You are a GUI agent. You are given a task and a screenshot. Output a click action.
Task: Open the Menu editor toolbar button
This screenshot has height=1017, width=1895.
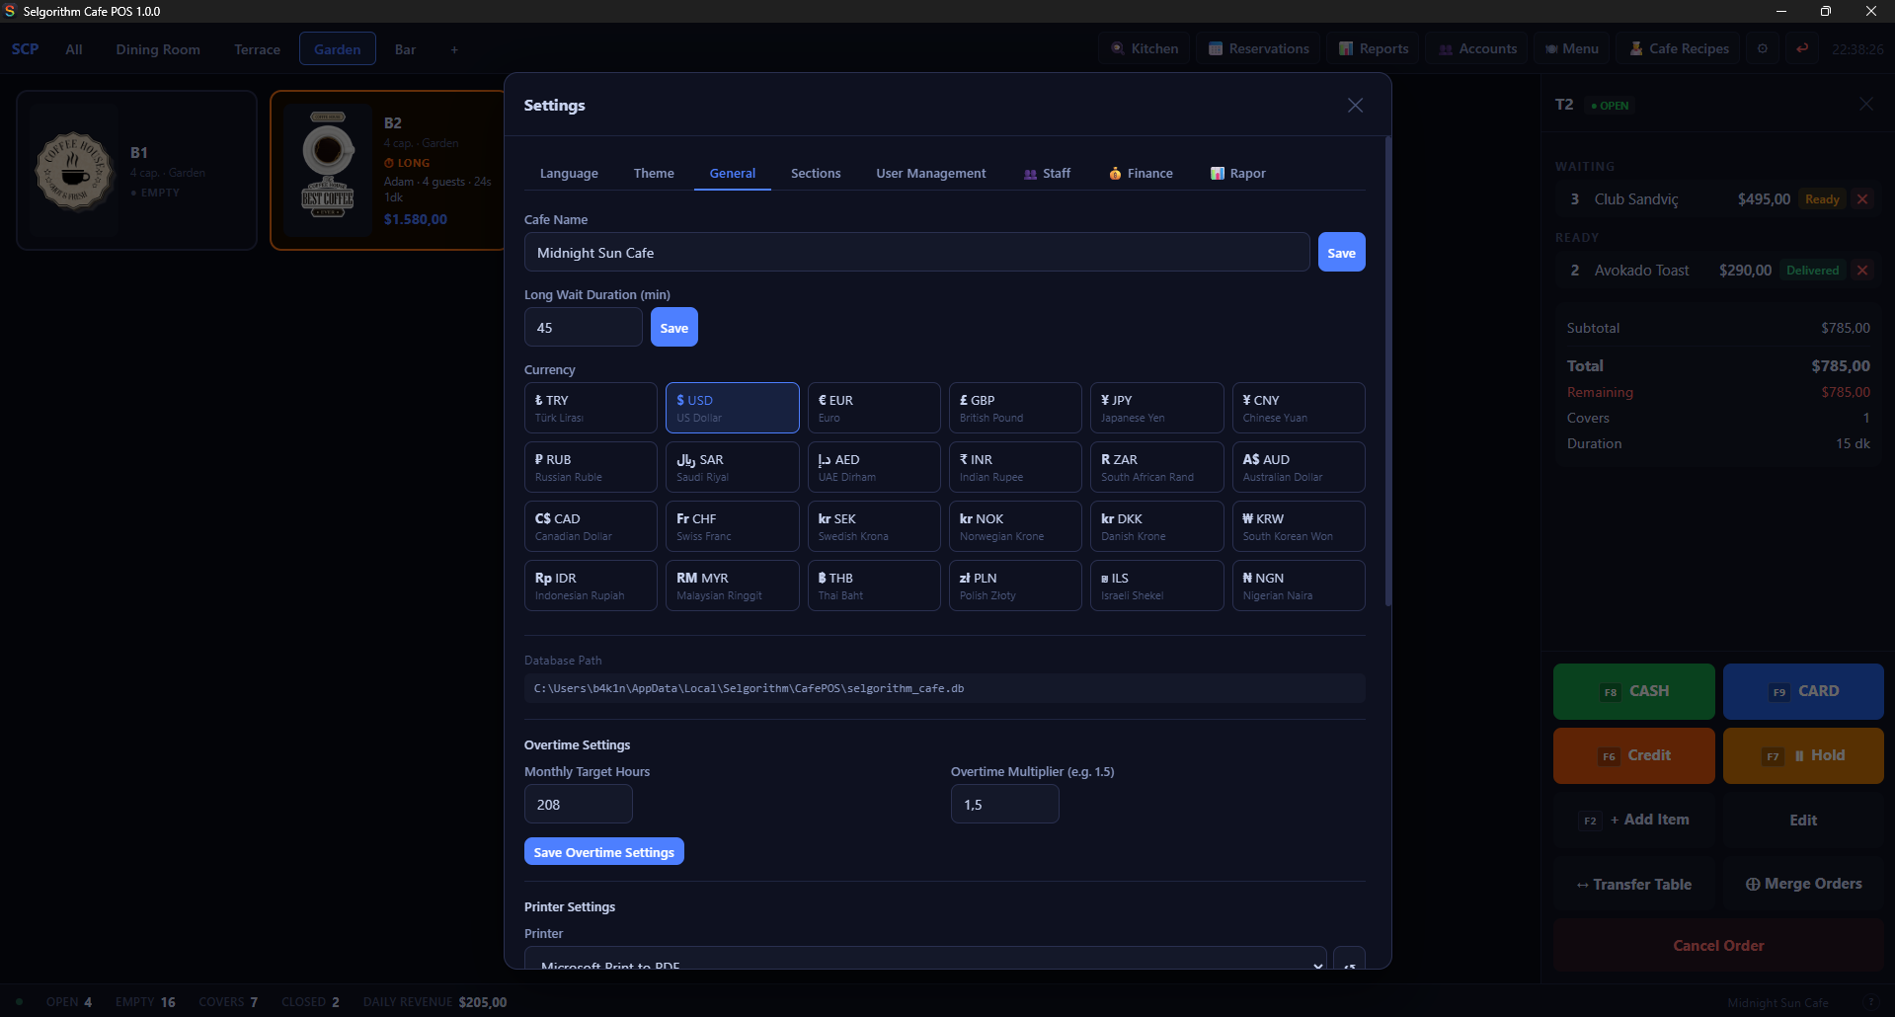pos(1572,48)
